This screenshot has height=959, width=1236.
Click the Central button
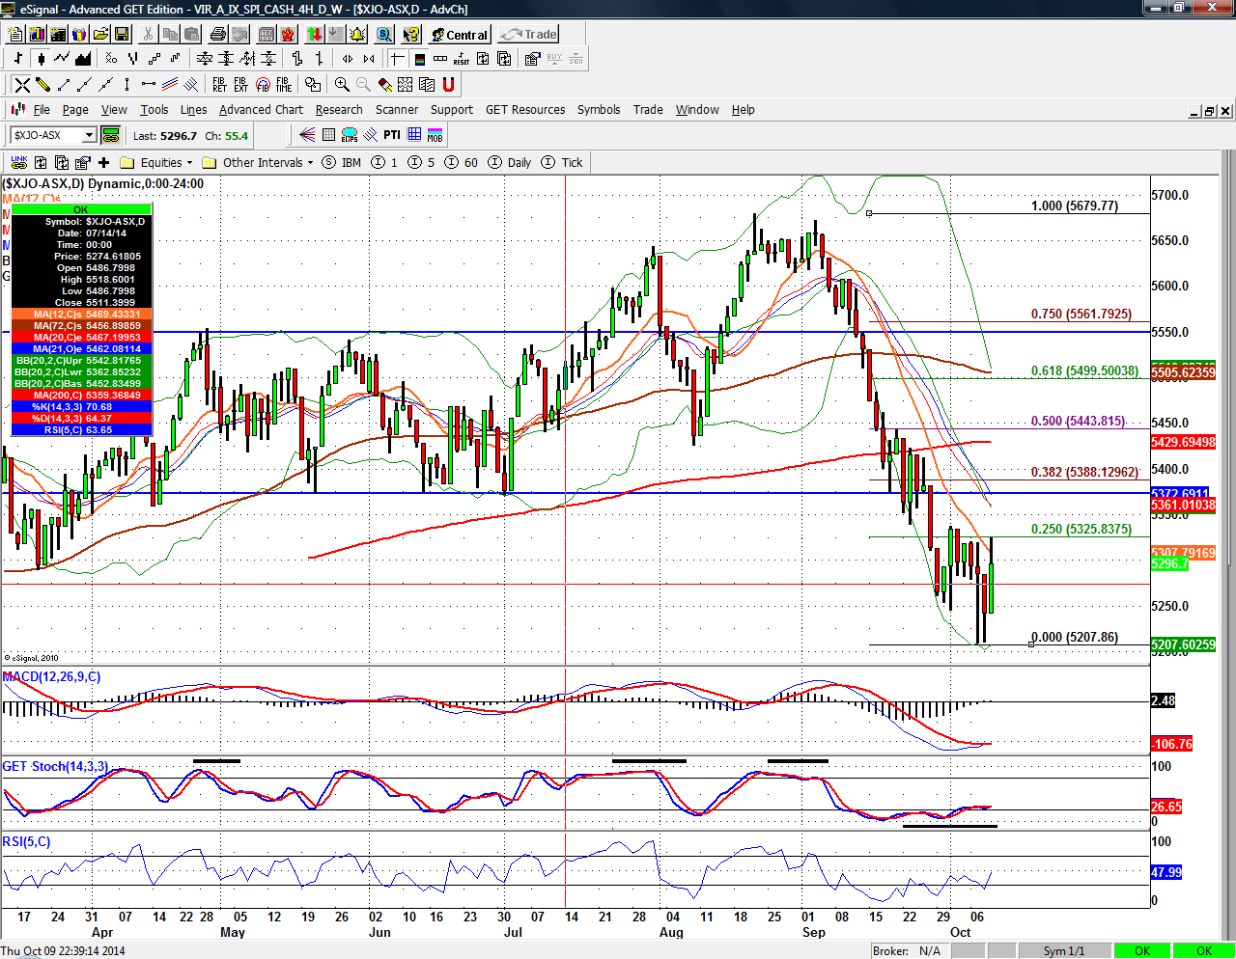coord(460,35)
